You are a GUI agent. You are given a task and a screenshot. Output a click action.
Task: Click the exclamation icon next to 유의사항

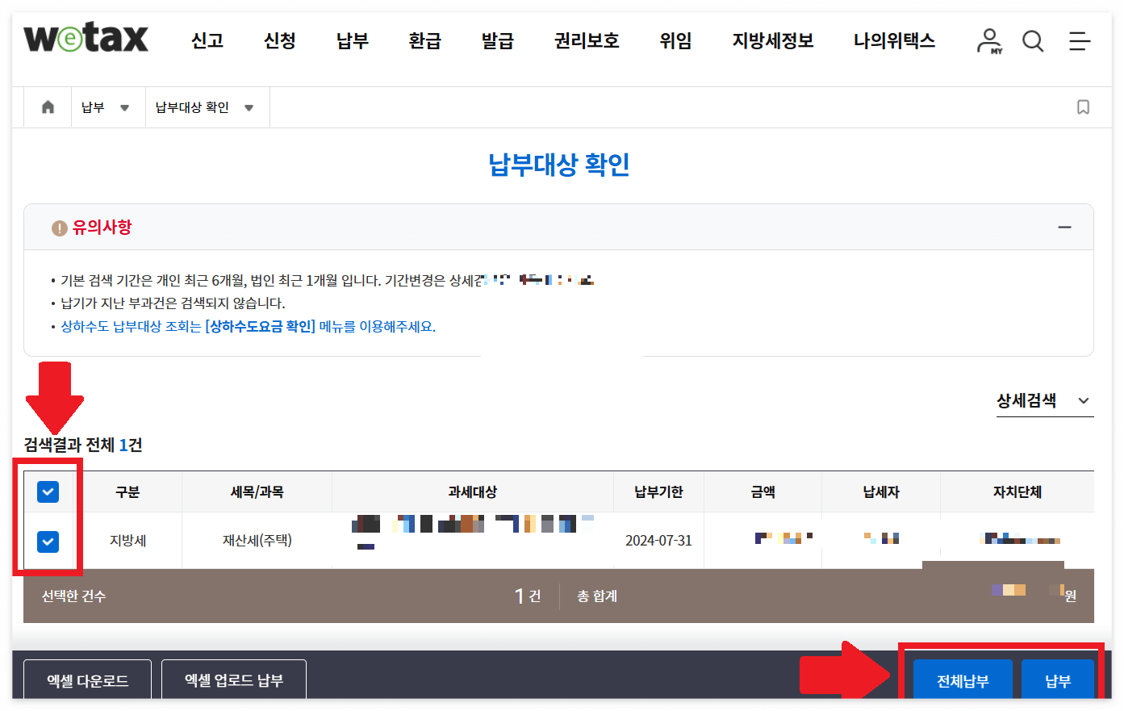[x=59, y=227]
